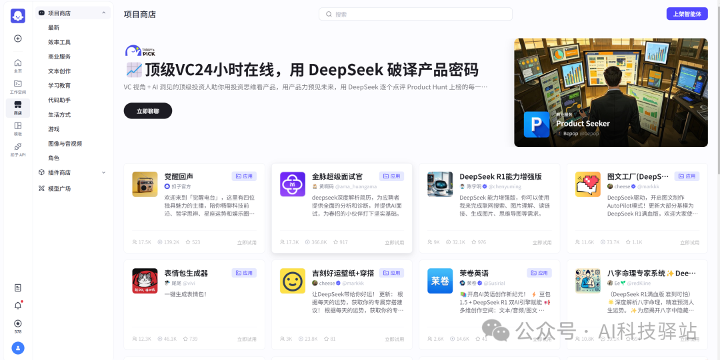Viewport: 720px width, 360px height.
Task: Select the 代码助手 category
Action: pyautogui.click(x=59, y=100)
